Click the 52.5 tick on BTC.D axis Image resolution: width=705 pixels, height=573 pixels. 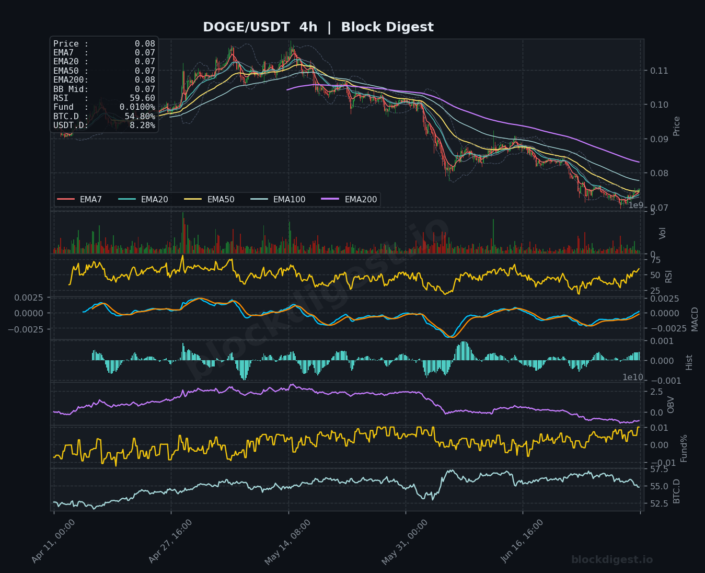point(659,503)
